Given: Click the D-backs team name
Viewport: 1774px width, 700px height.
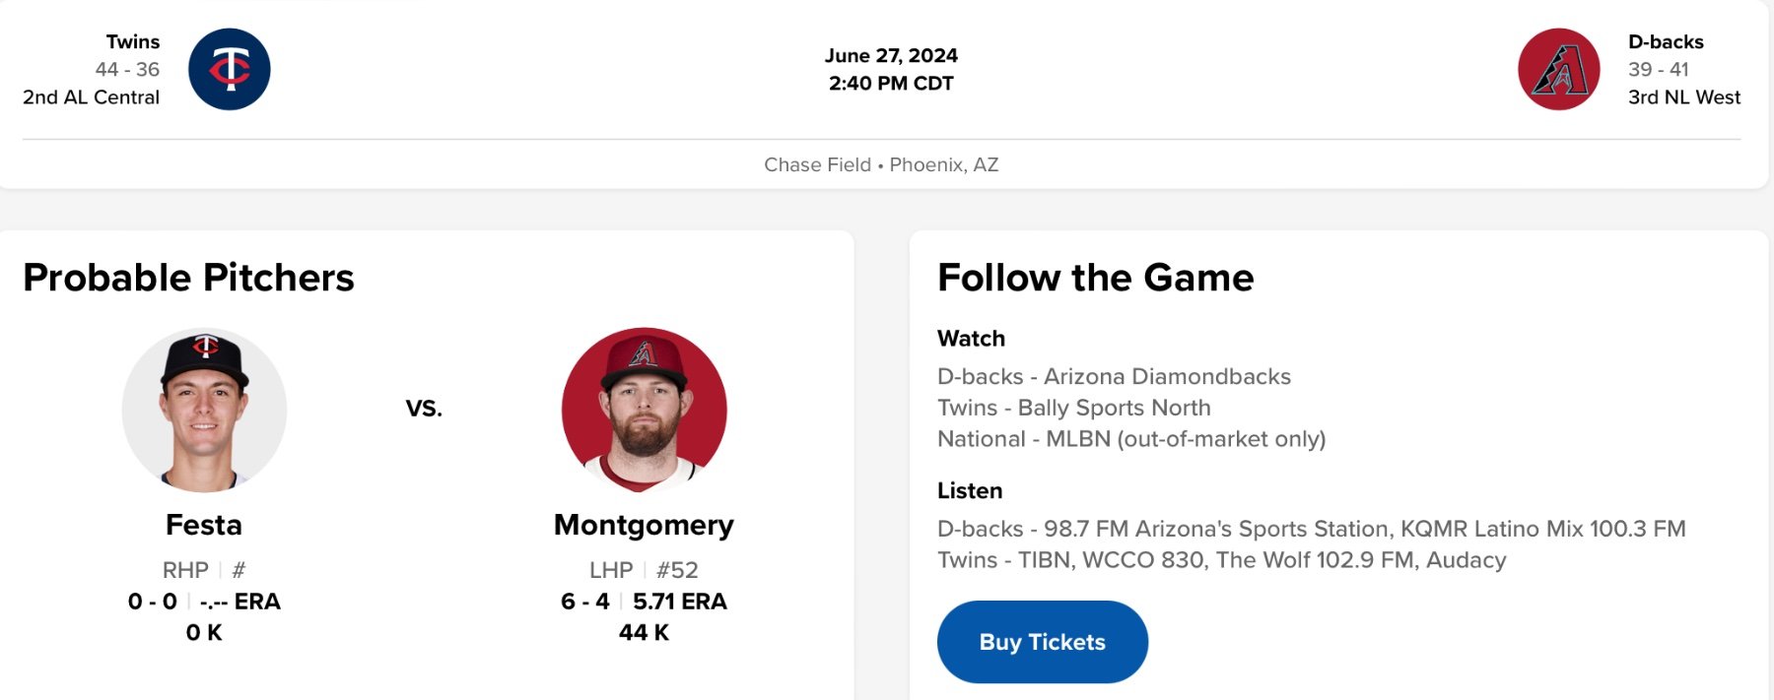Looking at the screenshot, I should click(x=1666, y=41).
